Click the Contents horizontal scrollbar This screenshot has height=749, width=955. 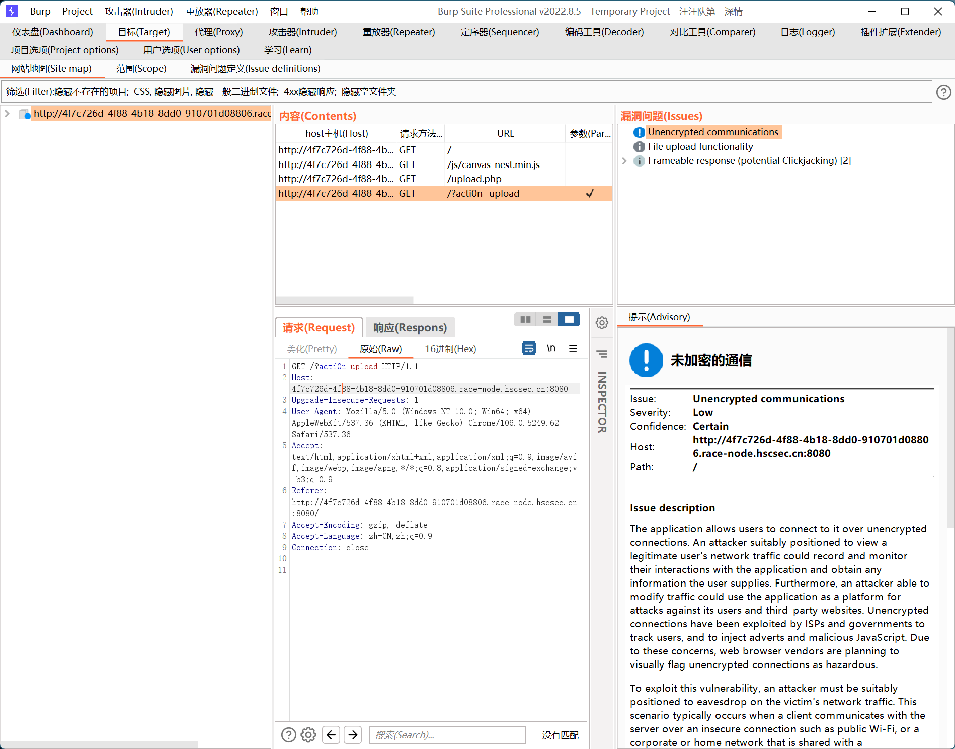(345, 300)
